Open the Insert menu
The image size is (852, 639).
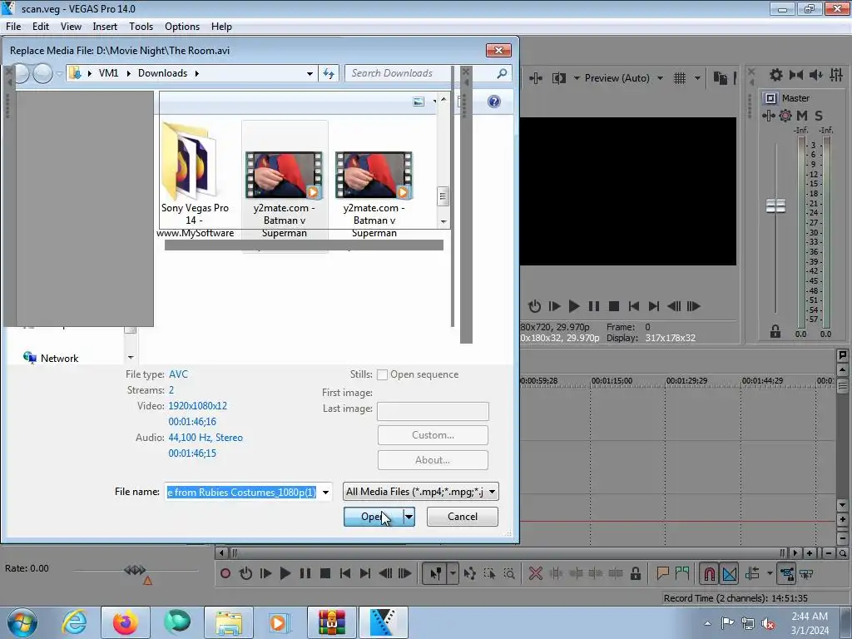click(x=105, y=27)
